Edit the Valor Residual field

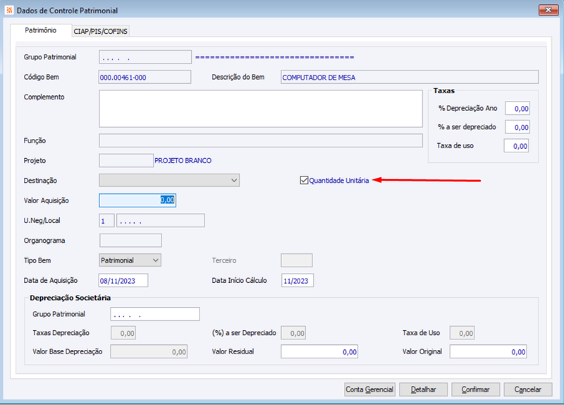[x=319, y=351]
